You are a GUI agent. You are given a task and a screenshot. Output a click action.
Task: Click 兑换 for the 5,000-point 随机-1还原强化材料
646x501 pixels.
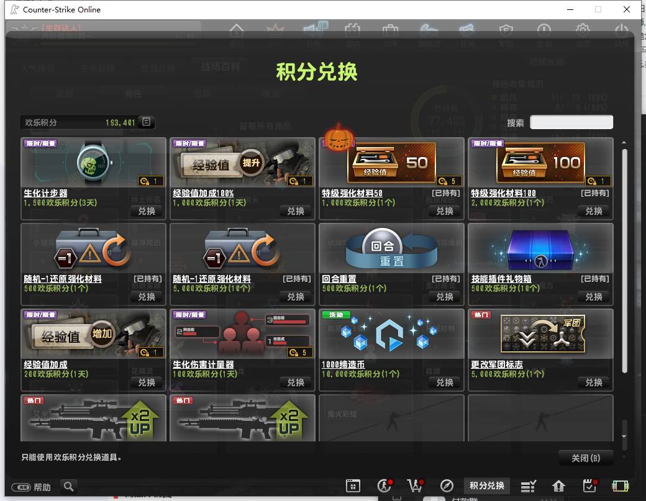click(x=296, y=297)
